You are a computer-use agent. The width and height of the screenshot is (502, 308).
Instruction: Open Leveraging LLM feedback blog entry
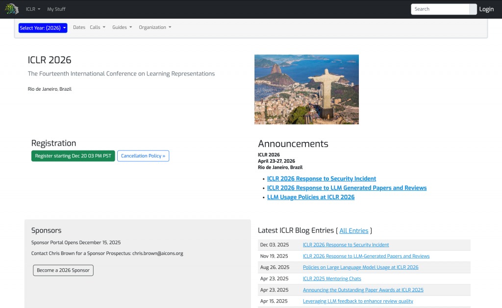coord(358,301)
